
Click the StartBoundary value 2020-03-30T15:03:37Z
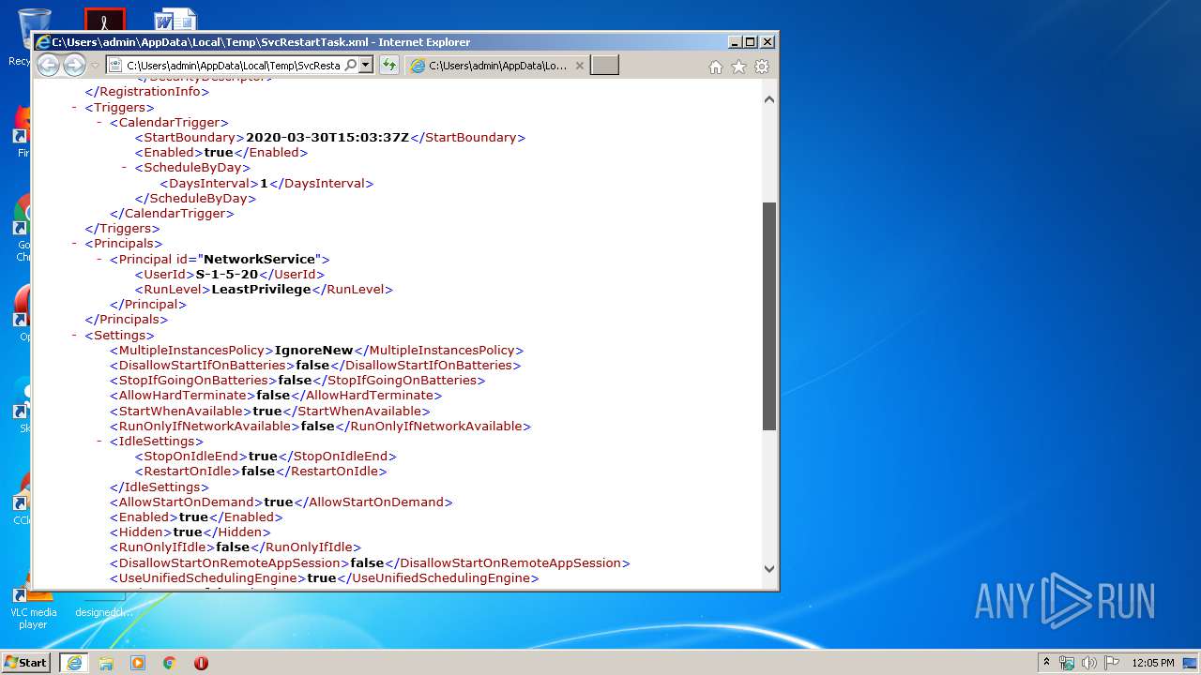[x=327, y=138]
